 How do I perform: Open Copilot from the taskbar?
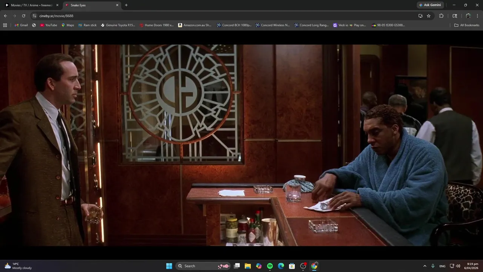259,266
